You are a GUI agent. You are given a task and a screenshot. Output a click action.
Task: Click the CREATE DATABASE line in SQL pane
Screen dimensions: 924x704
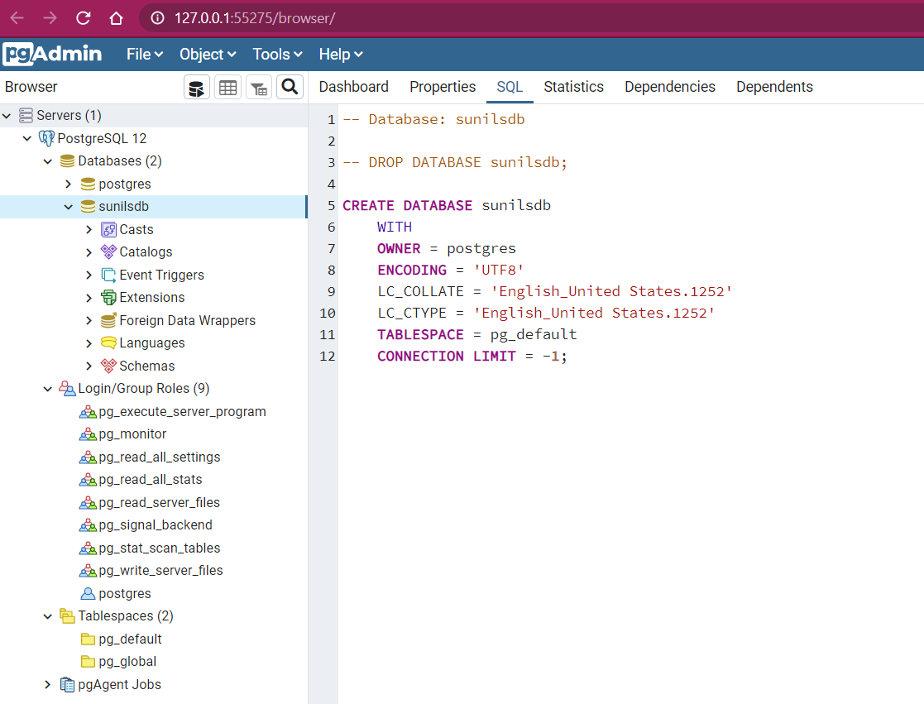pyautogui.click(x=447, y=206)
